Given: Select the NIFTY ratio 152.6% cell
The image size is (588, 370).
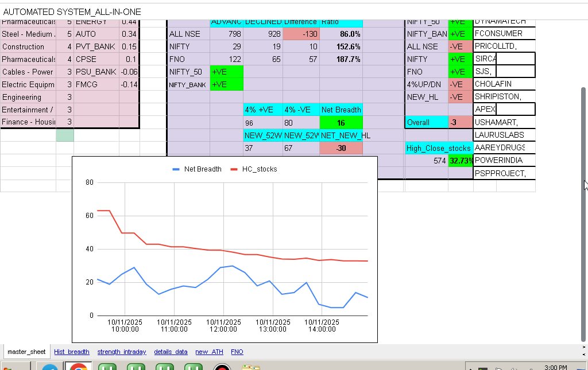Looking at the screenshot, I should coord(341,46).
